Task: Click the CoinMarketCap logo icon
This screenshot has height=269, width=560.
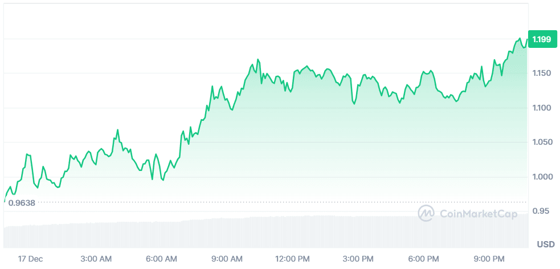Action: point(426,214)
